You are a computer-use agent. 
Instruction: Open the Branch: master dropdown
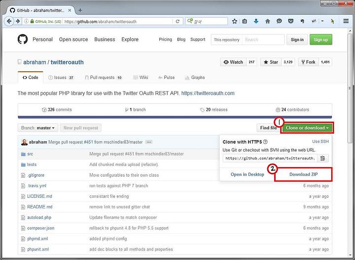[38, 128]
